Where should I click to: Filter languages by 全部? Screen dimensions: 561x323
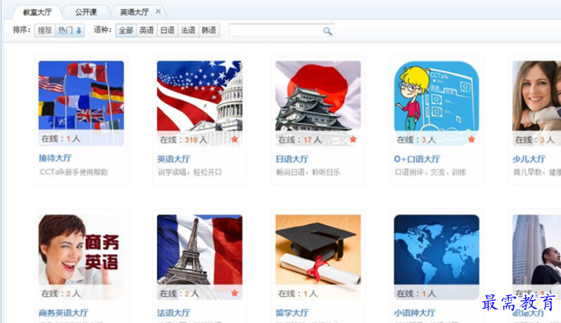pos(126,31)
